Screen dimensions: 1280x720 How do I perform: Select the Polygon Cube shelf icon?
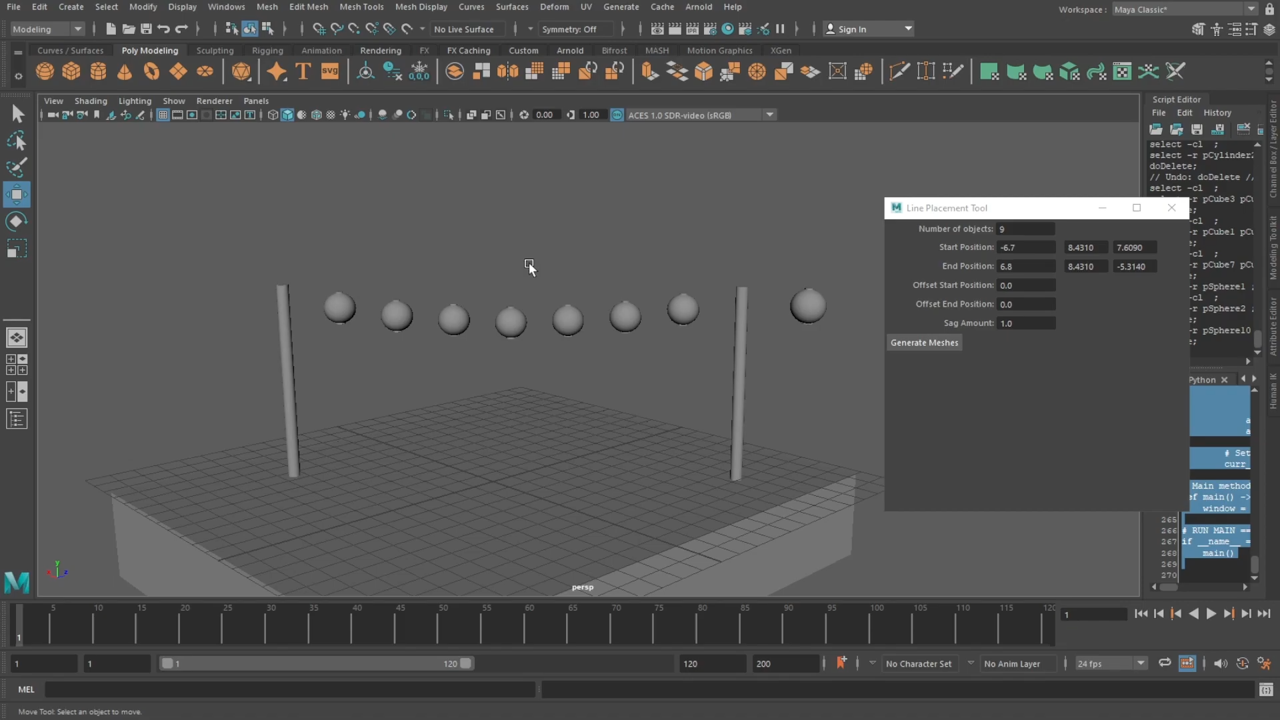(x=71, y=71)
